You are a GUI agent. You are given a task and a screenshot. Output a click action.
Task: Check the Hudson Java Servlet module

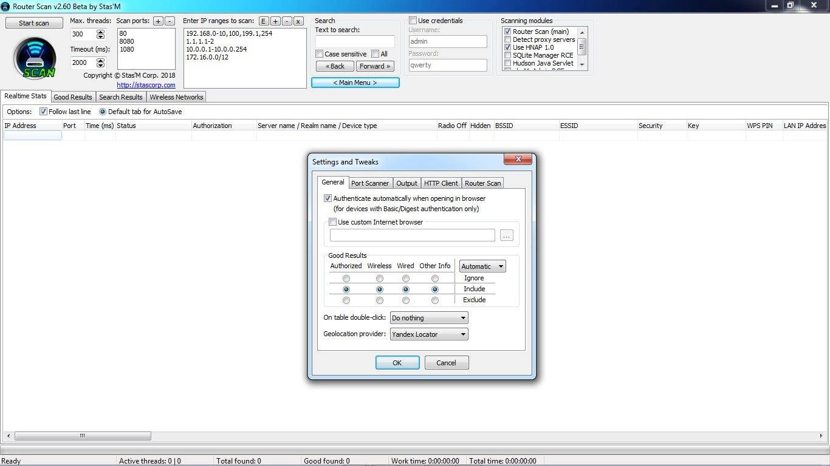(x=507, y=63)
